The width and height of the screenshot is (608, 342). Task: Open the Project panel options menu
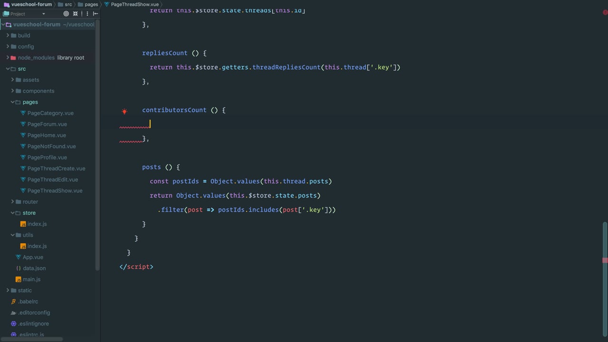point(87,14)
